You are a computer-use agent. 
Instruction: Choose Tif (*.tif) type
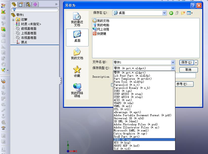[144, 149]
